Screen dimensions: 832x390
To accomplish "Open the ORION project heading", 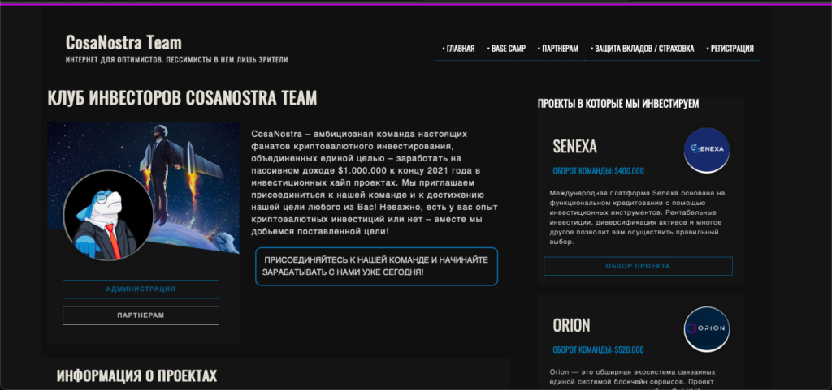I will click(x=571, y=325).
